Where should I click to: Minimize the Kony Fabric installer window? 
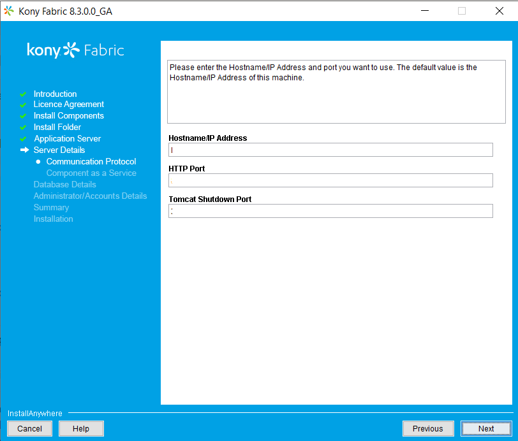(x=425, y=11)
